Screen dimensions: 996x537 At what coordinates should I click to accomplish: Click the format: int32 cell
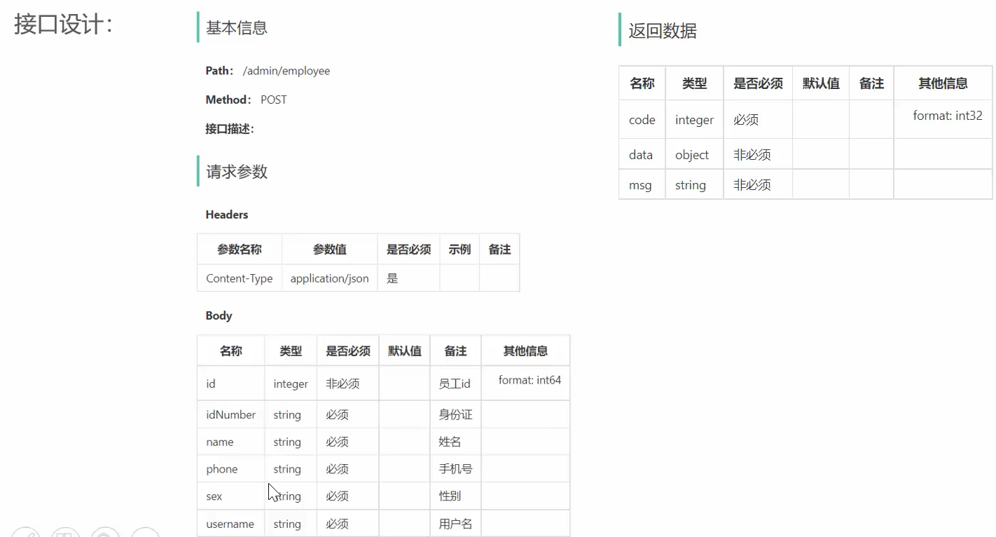[947, 116]
